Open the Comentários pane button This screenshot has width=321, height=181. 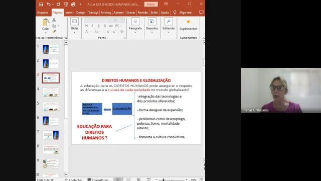coord(98,179)
